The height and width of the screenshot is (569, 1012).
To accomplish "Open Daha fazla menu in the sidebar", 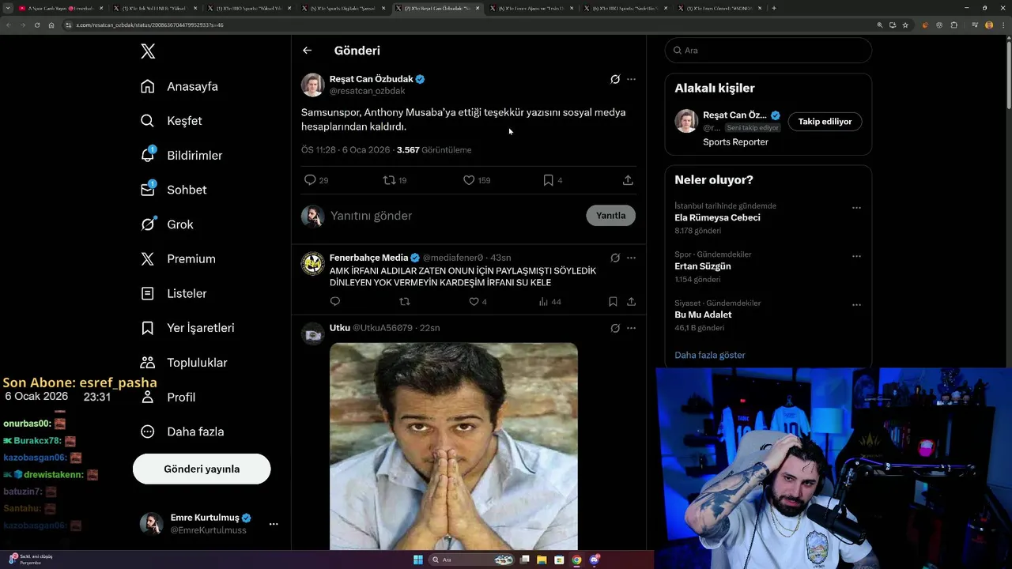I will pyautogui.click(x=148, y=431).
